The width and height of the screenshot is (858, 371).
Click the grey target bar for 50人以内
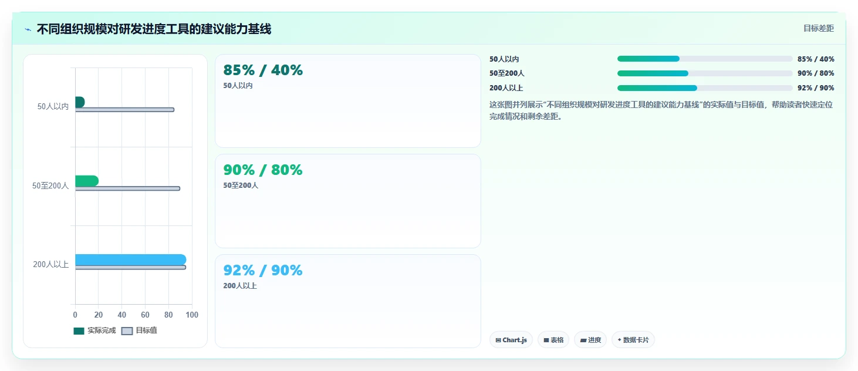(124, 110)
